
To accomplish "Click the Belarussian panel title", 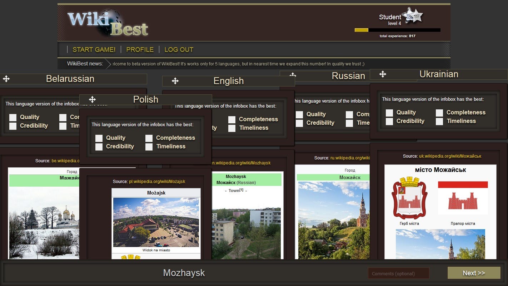I will pos(70,79).
